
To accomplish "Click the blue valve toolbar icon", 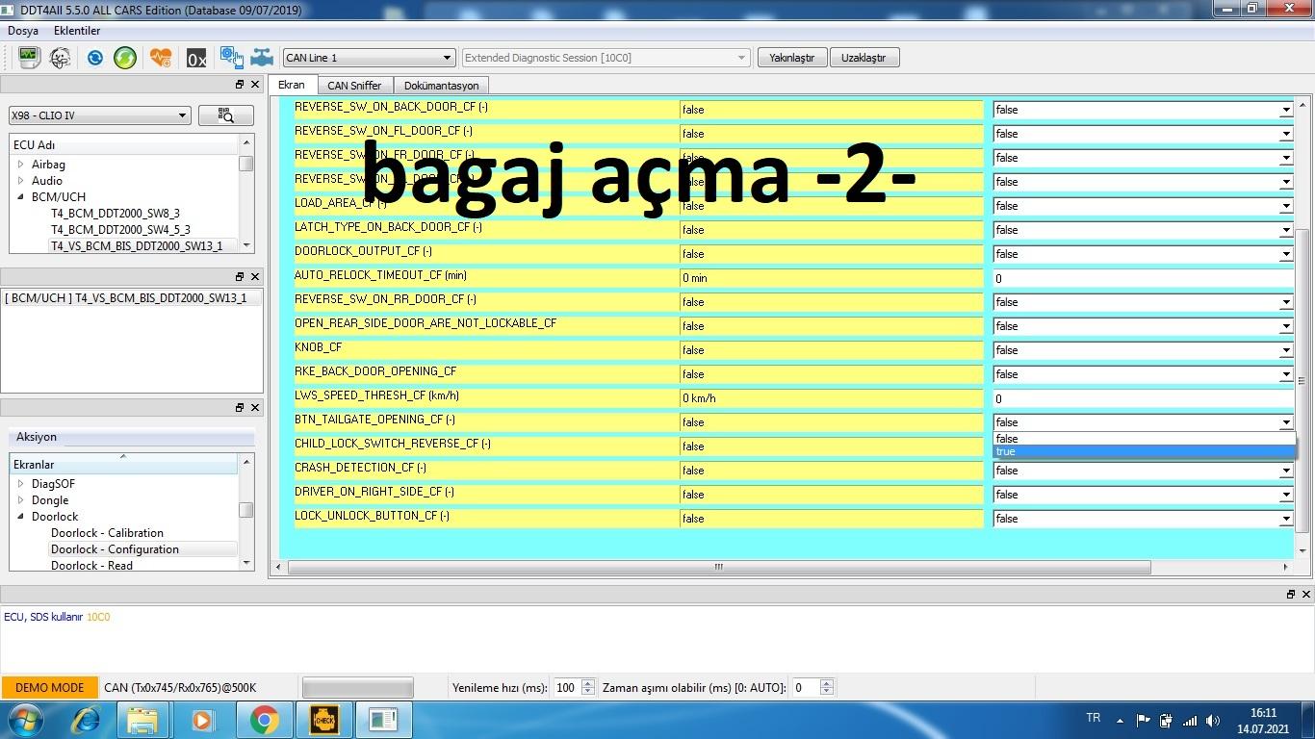I will (x=262, y=58).
